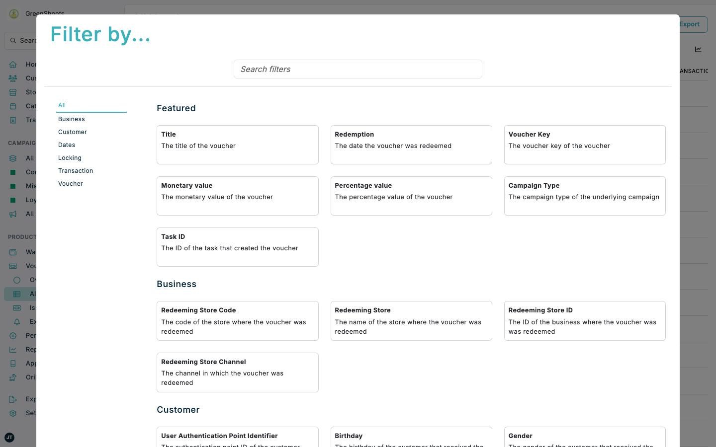Open the JT user avatar
Viewport: 716px width, 447px height.
(9, 438)
